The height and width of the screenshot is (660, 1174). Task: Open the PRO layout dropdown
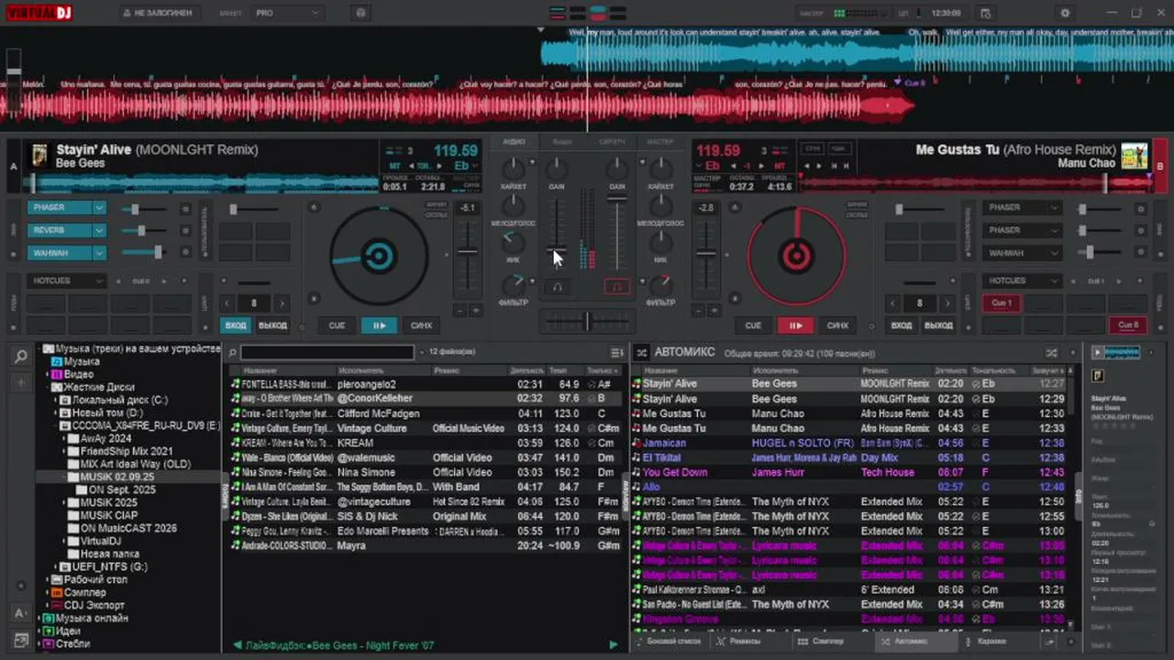287,13
